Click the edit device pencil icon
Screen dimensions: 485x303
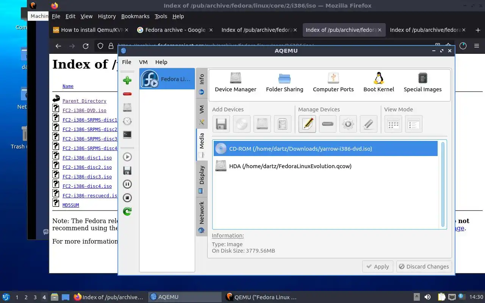[x=307, y=124]
